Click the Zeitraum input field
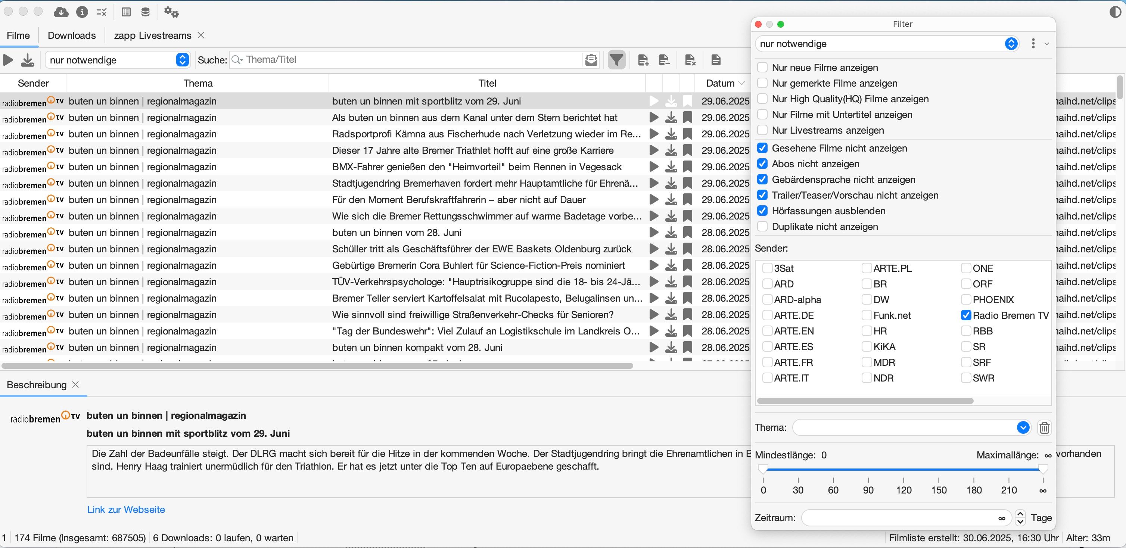This screenshot has width=1126, height=548. tap(906, 518)
